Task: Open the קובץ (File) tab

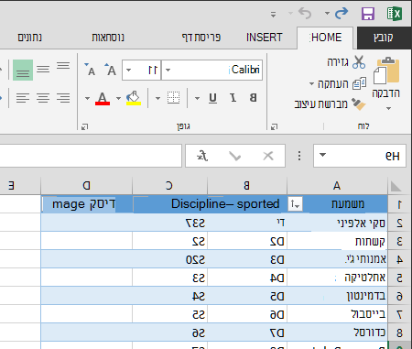Action: [384, 38]
